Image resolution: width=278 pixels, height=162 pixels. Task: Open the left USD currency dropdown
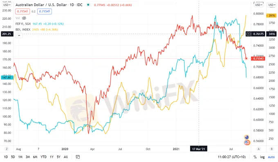(x=7, y=5)
